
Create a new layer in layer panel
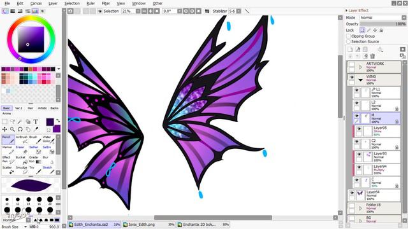tap(350, 50)
